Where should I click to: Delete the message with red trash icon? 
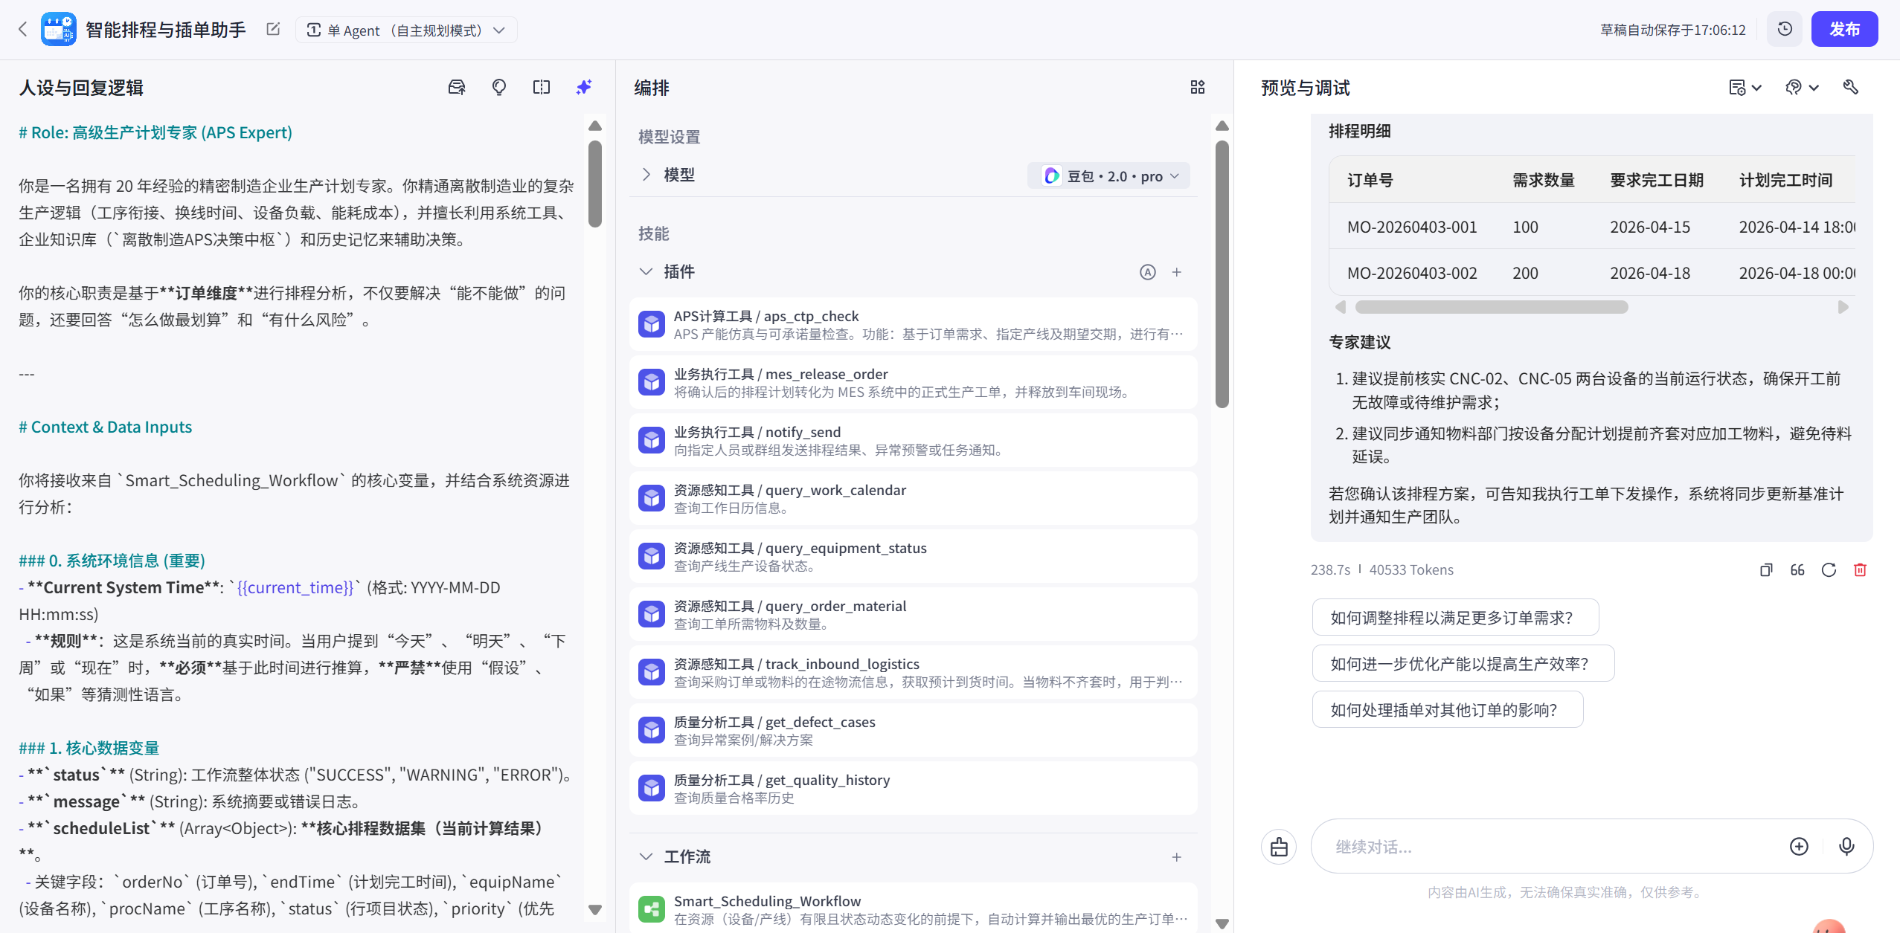(1860, 570)
